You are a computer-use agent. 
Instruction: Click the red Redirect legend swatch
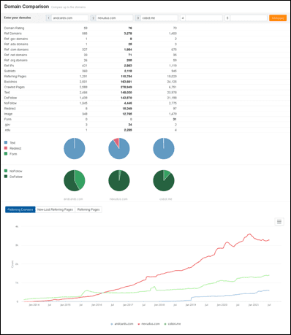[6, 148]
